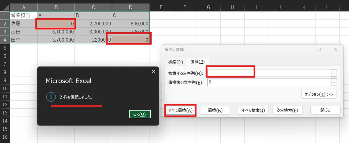Select column A header
This screenshot has height=143, width=349.
click(24, 7)
